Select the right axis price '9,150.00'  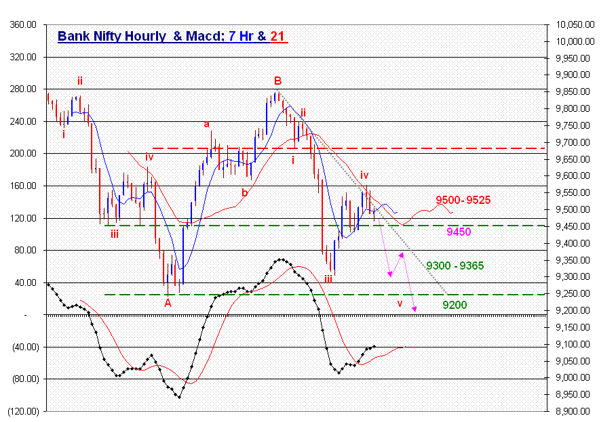pos(573,327)
